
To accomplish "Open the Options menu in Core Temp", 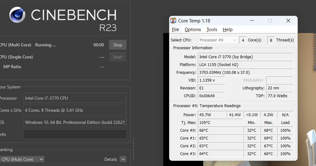I will point(193,30).
